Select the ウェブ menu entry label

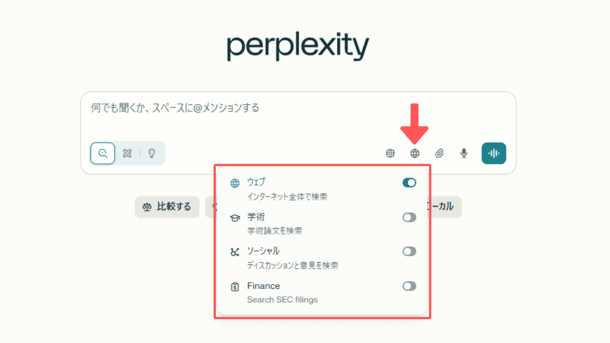point(256,182)
